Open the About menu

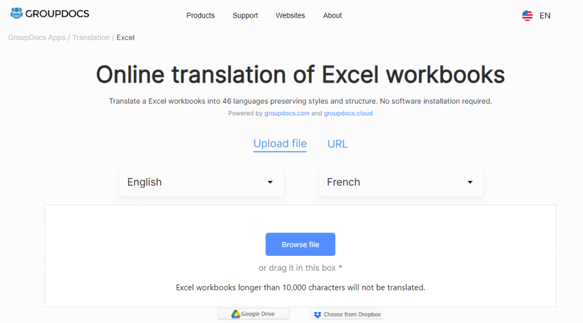(x=332, y=15)
